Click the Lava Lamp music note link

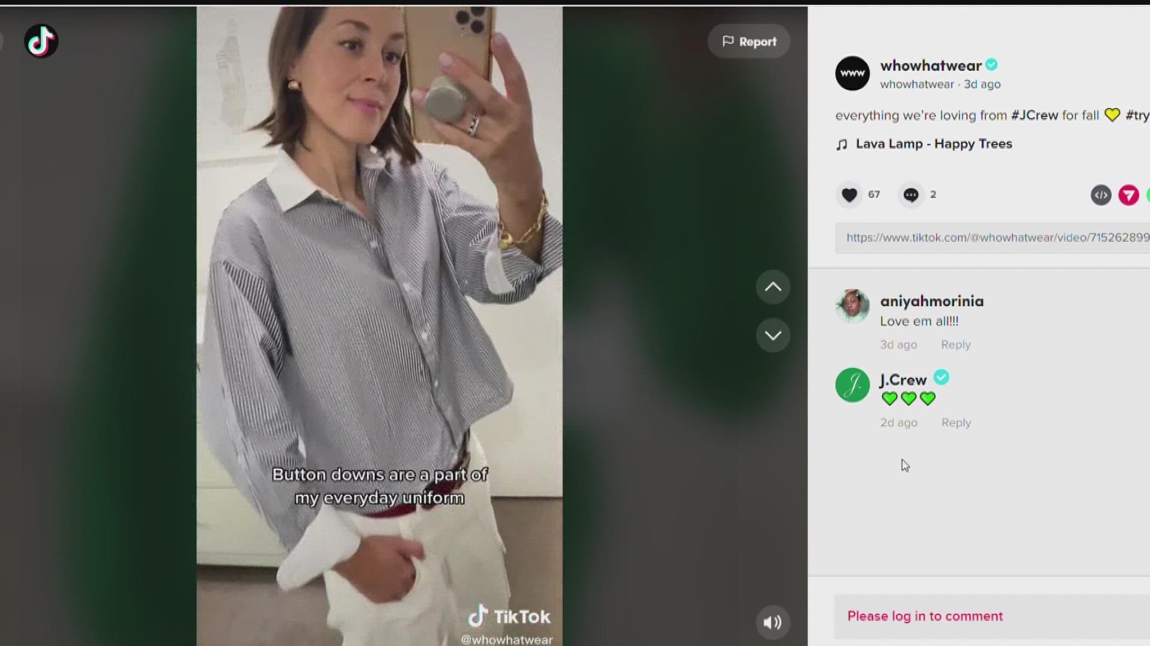[x=932, y=144]
